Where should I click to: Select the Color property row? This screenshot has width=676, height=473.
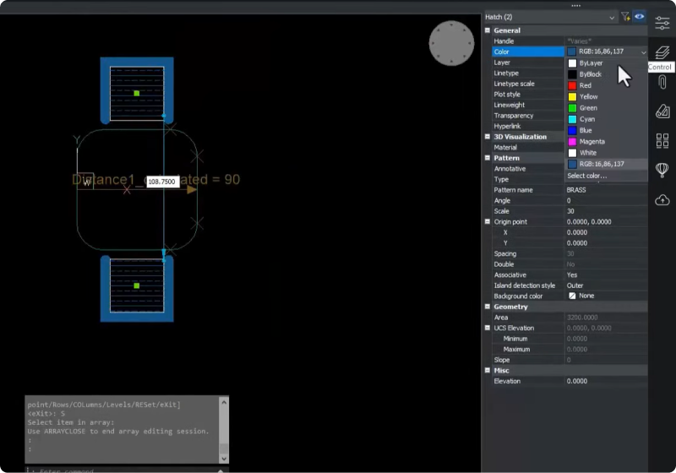point(527,52)
